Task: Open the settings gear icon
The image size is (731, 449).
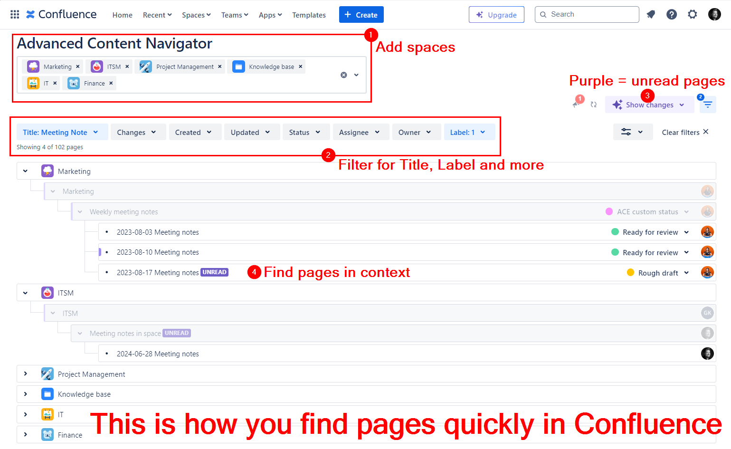Action: click(693, 15)
